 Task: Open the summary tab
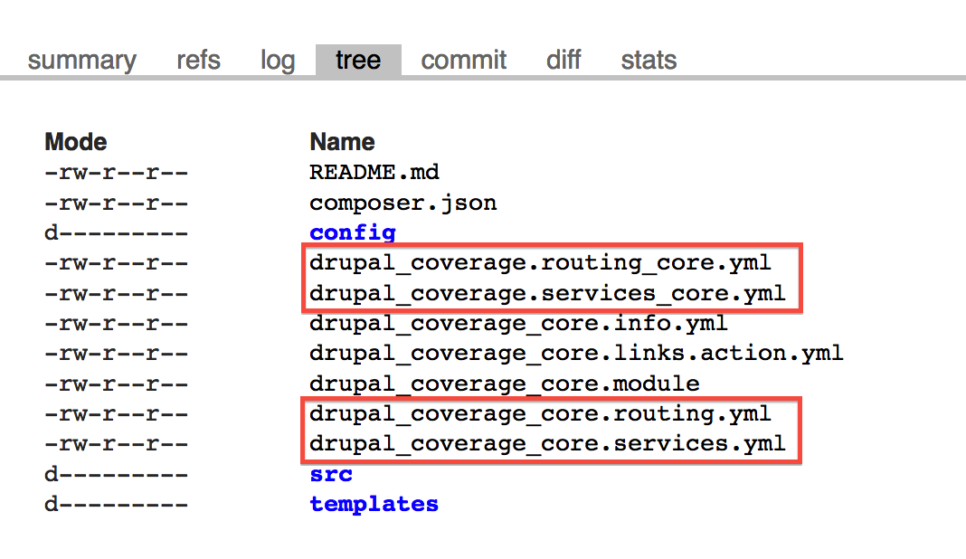[x=82, y=61]
